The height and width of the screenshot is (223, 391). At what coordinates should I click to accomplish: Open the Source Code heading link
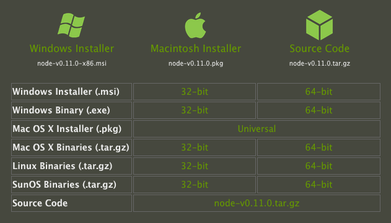[x=320, y=48]
